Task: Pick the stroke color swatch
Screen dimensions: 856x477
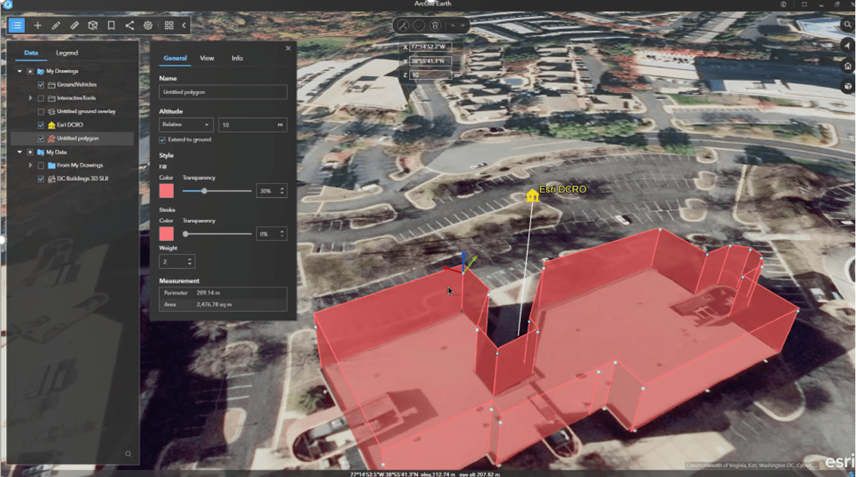Action: point(167,234)
